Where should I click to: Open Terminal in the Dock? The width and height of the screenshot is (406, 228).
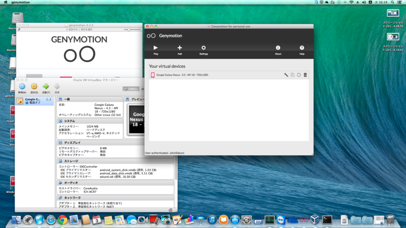click(x=327, y=220)
